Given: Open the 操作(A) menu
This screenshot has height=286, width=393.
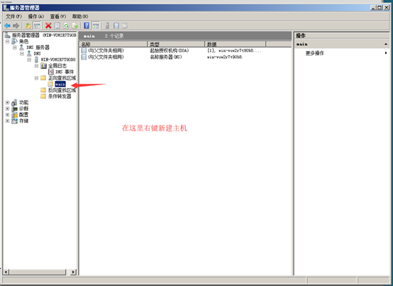Looking at the screenshot, I should [x=36, y=16].
